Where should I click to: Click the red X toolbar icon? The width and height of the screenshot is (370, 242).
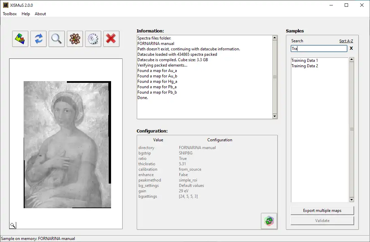point(111,39)
